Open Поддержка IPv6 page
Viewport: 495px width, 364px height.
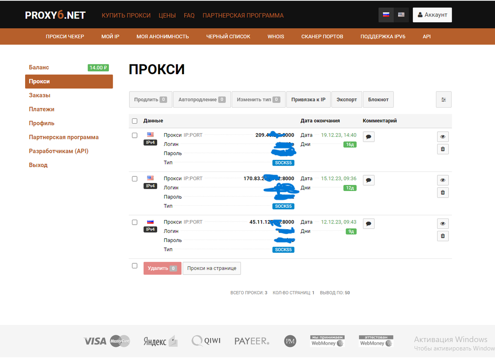(x=383, y=36)
